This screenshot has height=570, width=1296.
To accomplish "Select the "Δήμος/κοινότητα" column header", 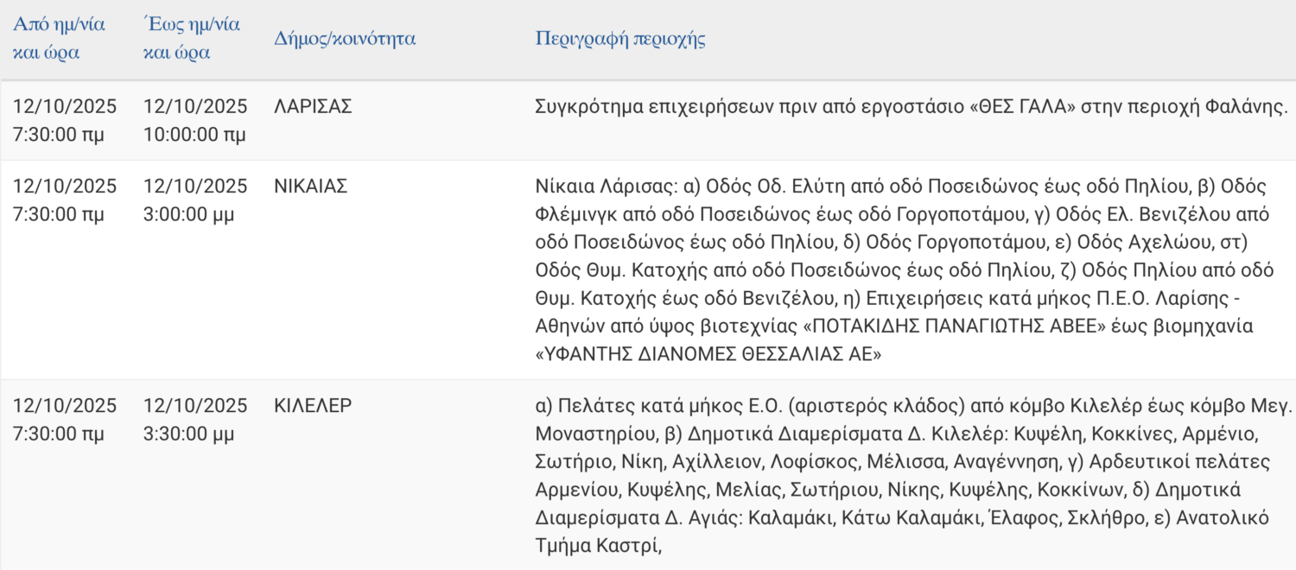I will coord(345,39).
